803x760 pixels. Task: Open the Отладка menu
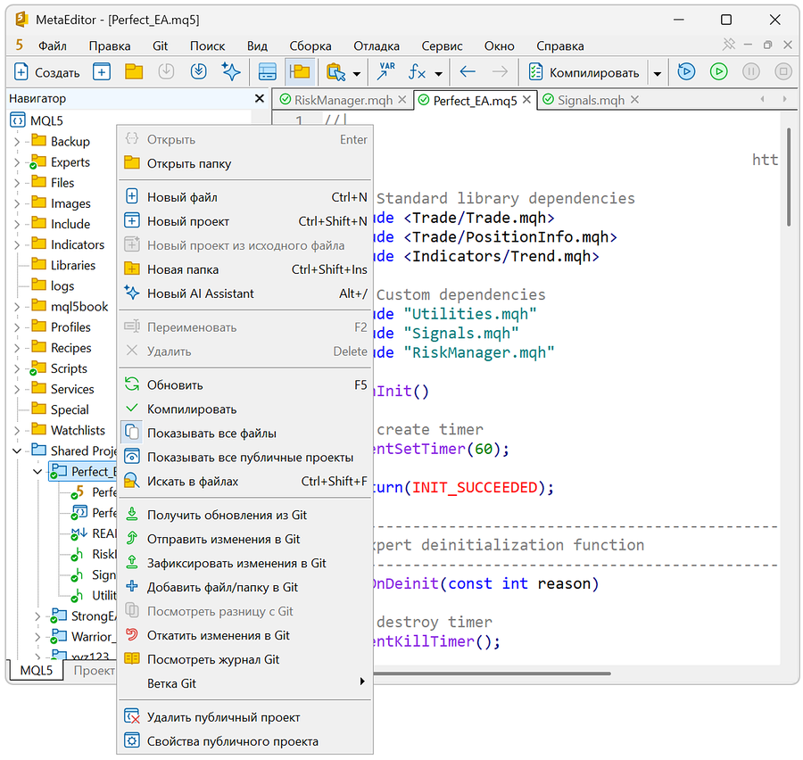376,46
